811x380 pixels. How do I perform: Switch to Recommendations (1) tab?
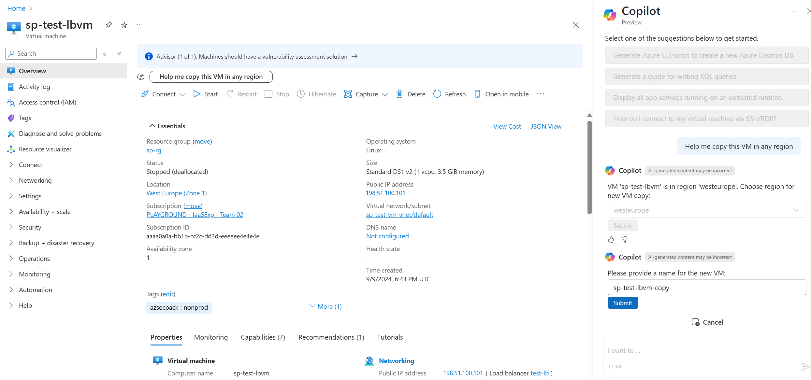tap(331, 337)
